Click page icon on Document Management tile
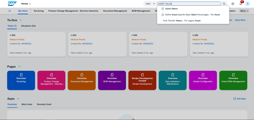Screen dimensions: 254x120 [x=82, y=75]
